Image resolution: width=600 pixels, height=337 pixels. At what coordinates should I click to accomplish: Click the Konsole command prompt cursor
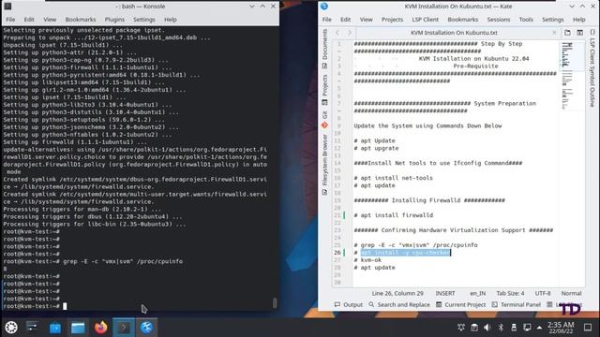65,306
